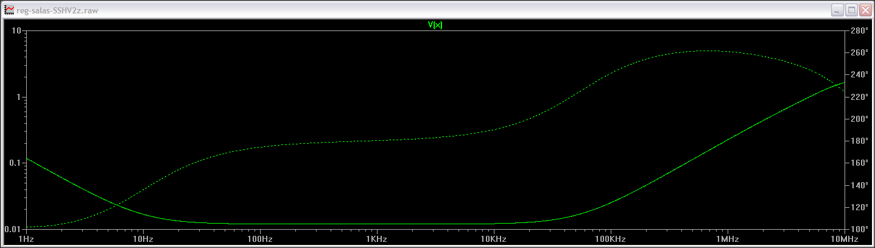Click the 10MHz frequency axis label
This screenshot has width=875, height=248.
845,239
